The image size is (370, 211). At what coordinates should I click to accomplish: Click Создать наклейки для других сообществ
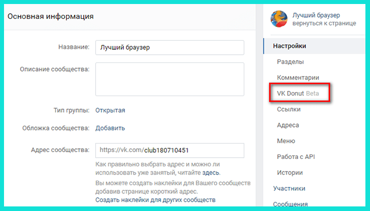click(155, 200)
